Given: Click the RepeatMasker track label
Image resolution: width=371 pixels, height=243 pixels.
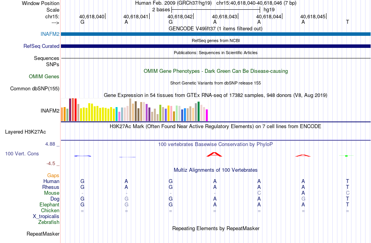Looking at the screenshot, I should tap(43, 234).
